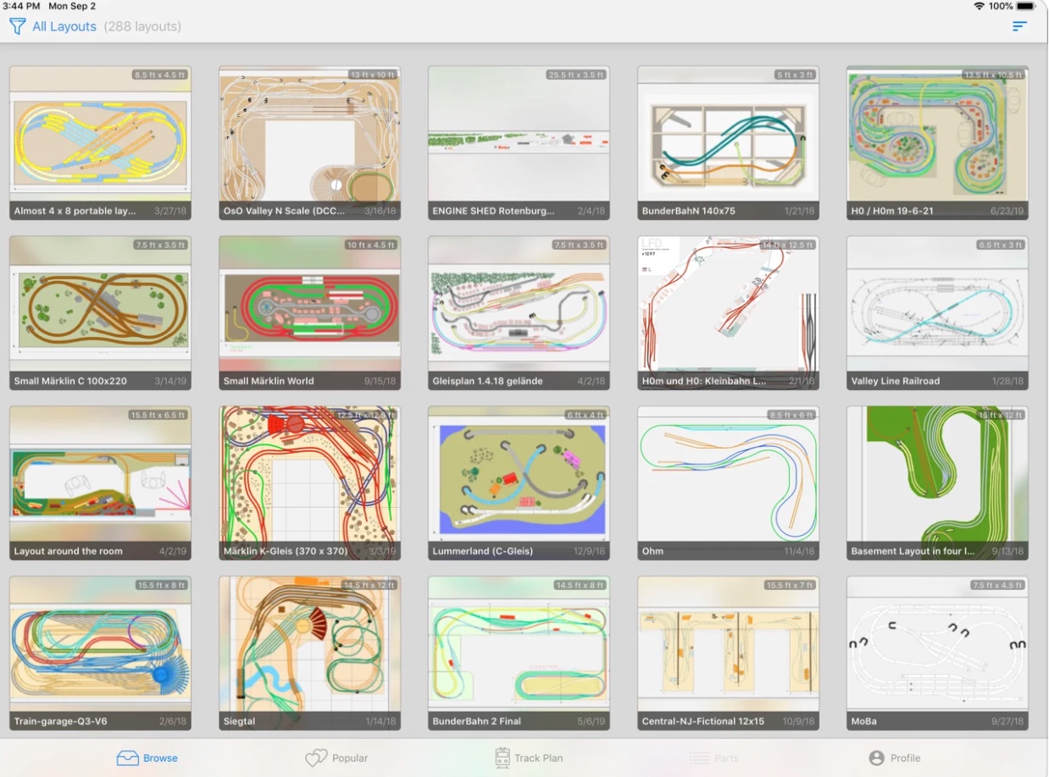Tap the Parts list icon
This screenshot has width=1049, height=777.
[698, 758]
